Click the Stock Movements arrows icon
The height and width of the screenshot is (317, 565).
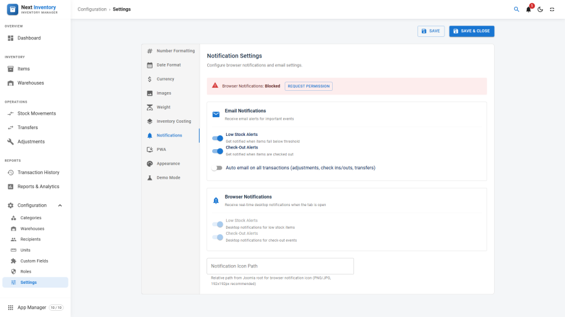click(x=11, y=113)
